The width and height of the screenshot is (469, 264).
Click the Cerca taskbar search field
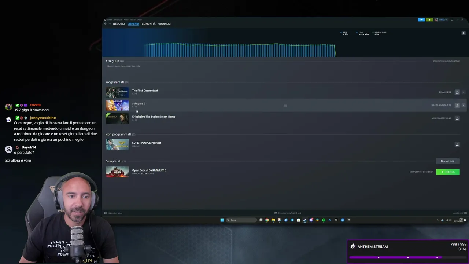coord(241,220)
